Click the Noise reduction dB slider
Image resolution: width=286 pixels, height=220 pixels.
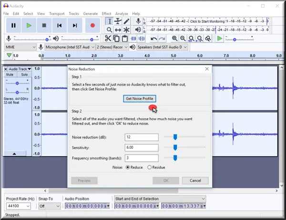(x=175, y=137)
